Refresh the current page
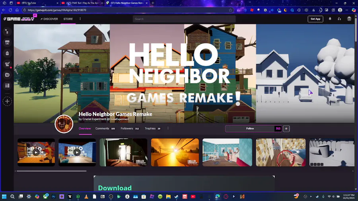Image resolution: width=358 pixels, height=201 pixels. (x=10, y=10)
